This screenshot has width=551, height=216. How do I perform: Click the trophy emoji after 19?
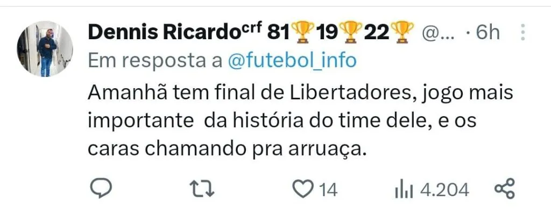pos(351,32)
